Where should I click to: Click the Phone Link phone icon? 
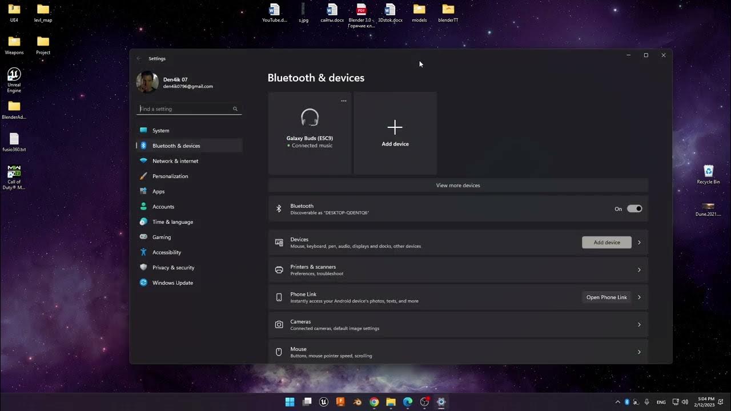point(279,297)
